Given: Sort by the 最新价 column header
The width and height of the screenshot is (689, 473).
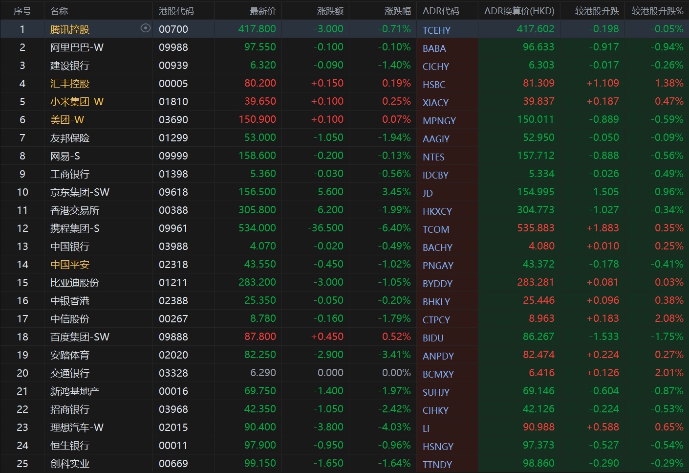Looking at the screenshot, I should (x=262, y=11).
